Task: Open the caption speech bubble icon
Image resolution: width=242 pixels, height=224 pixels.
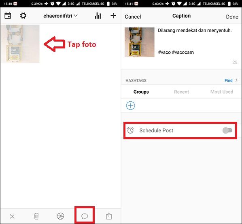Action: [85, 216]
